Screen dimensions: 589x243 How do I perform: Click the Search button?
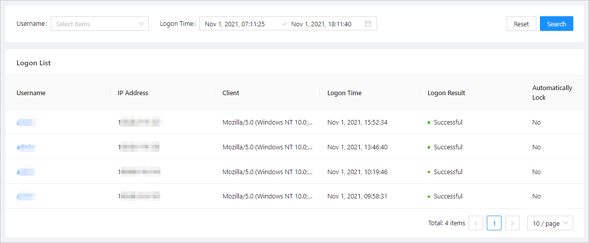point(556,24)
